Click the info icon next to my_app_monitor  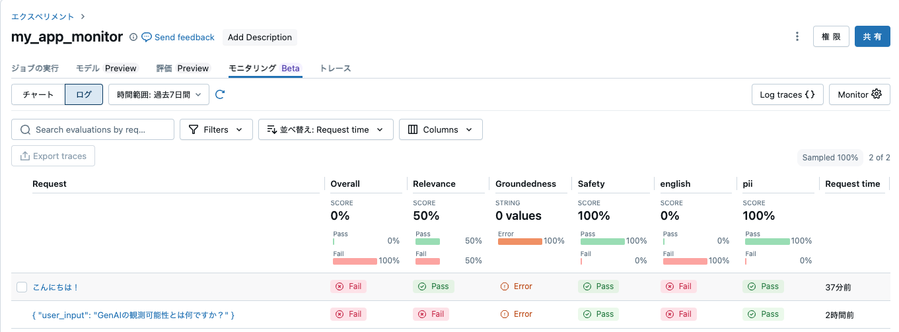[133, 38]
